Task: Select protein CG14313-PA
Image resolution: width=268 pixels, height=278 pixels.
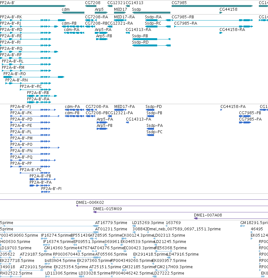Action: [127, 122]
